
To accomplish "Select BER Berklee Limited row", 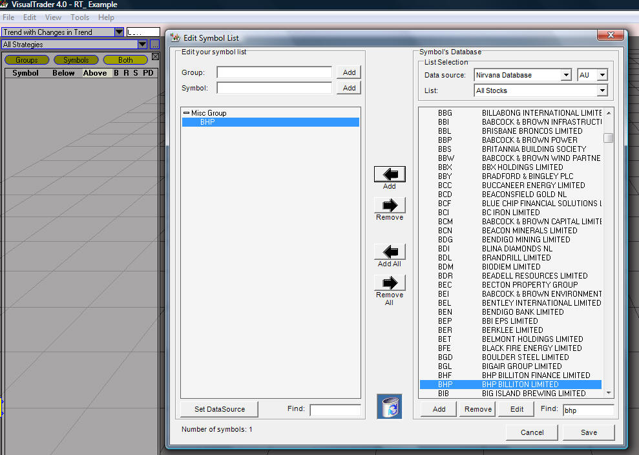I will [x=510, y=330].
